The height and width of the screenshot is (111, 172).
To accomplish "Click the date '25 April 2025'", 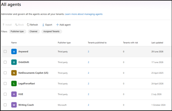I will (157, 73).
